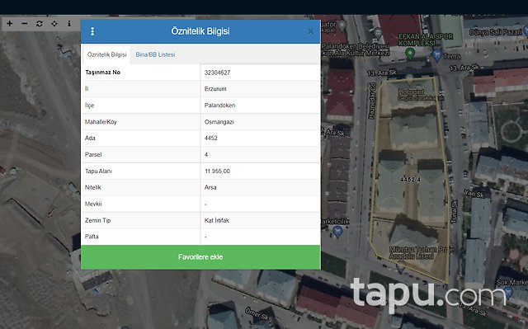
Task: Select the Tapu Alanı value 11.955,00
Action: coord(217,171)
